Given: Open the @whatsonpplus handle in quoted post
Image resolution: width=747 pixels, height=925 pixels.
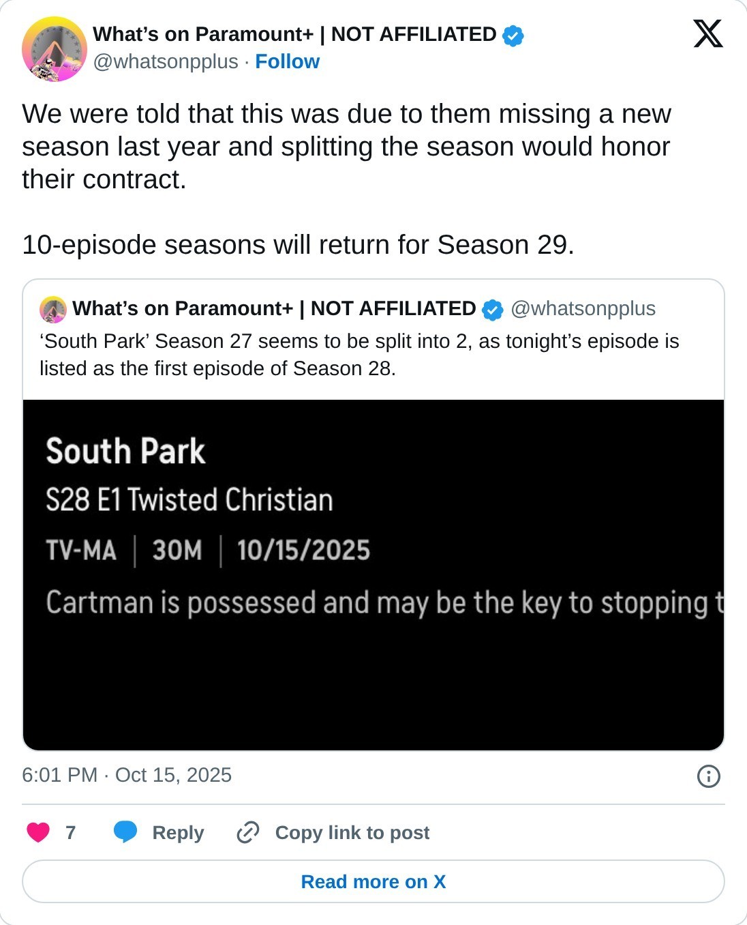Looking at the screenshot, I should tap(583, 308).
